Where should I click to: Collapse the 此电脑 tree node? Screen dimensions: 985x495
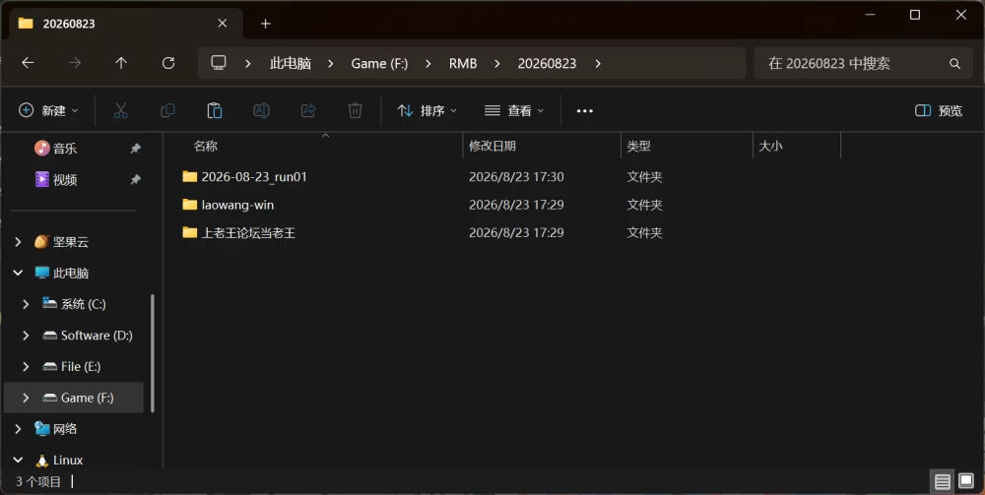[18, 273]
